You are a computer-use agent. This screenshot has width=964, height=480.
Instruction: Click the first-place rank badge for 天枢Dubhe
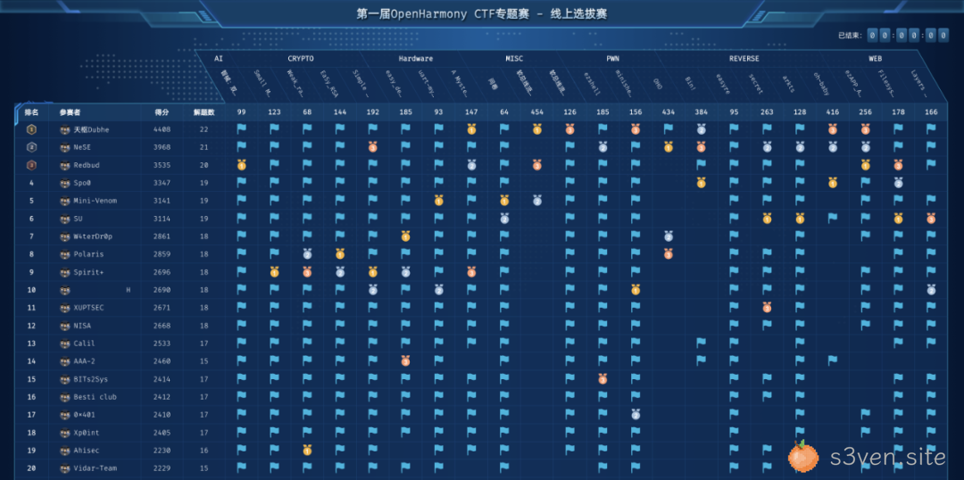[31, 129]
